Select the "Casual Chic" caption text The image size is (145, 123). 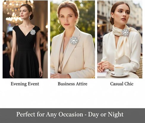[122, 84]
